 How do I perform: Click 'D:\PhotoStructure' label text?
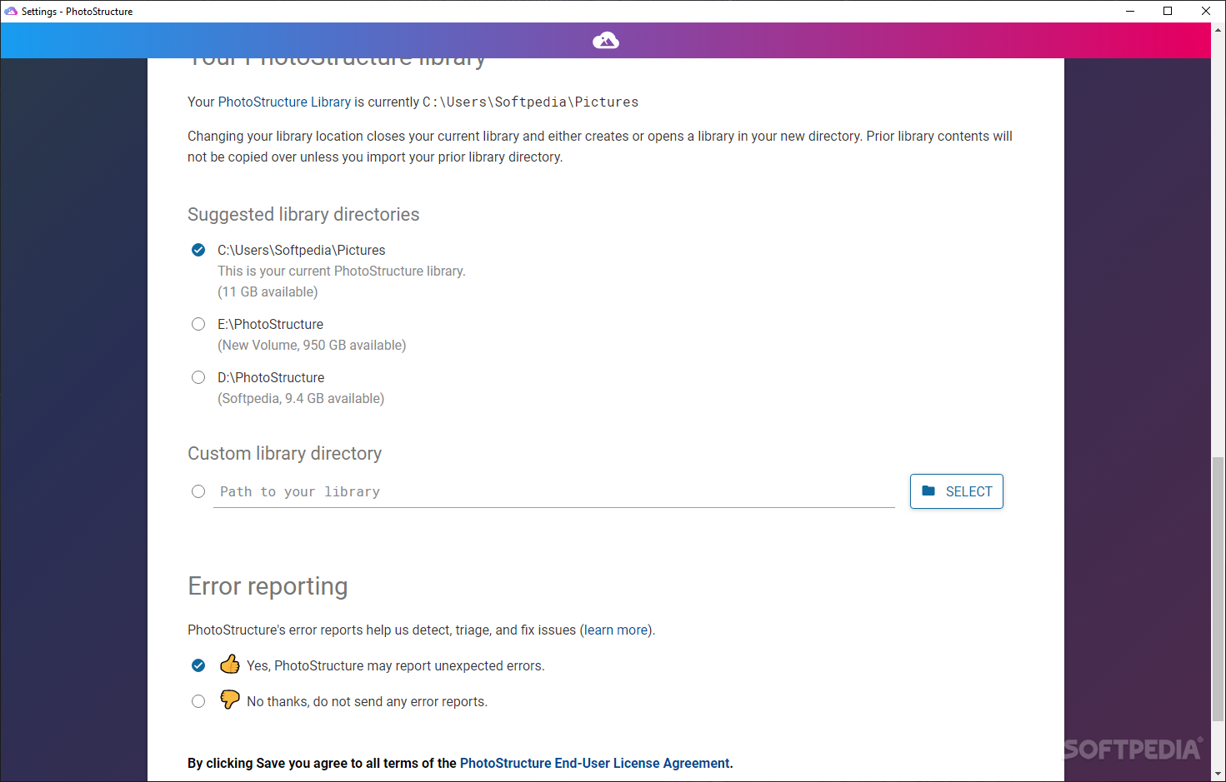point(271,377)
